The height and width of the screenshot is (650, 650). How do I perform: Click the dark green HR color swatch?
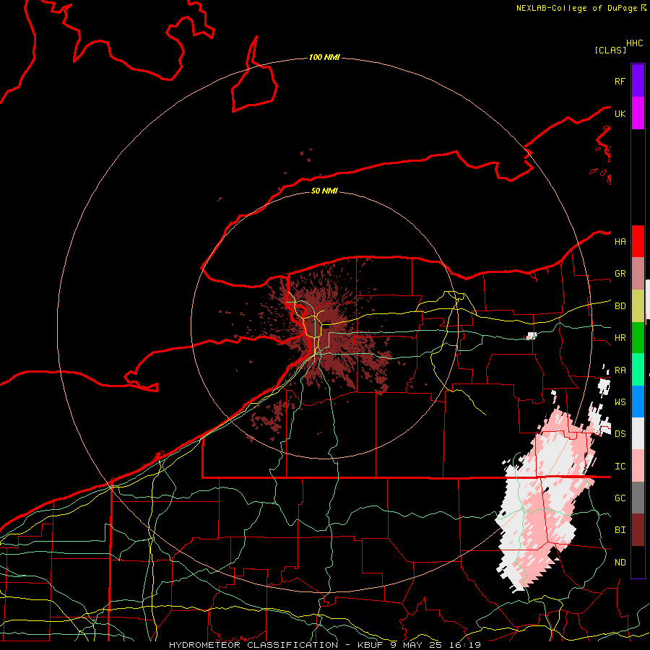click(638, 338)
